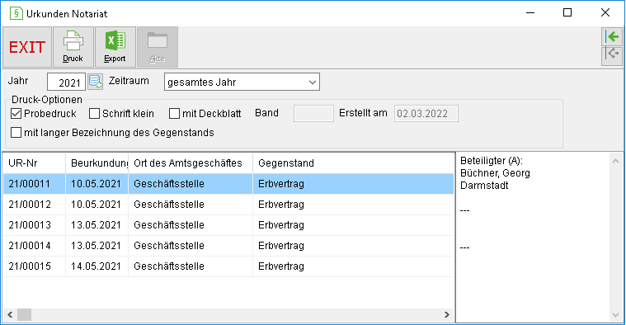Check mit langer Bezeichnung des Gegenstands

coord(16,133)
